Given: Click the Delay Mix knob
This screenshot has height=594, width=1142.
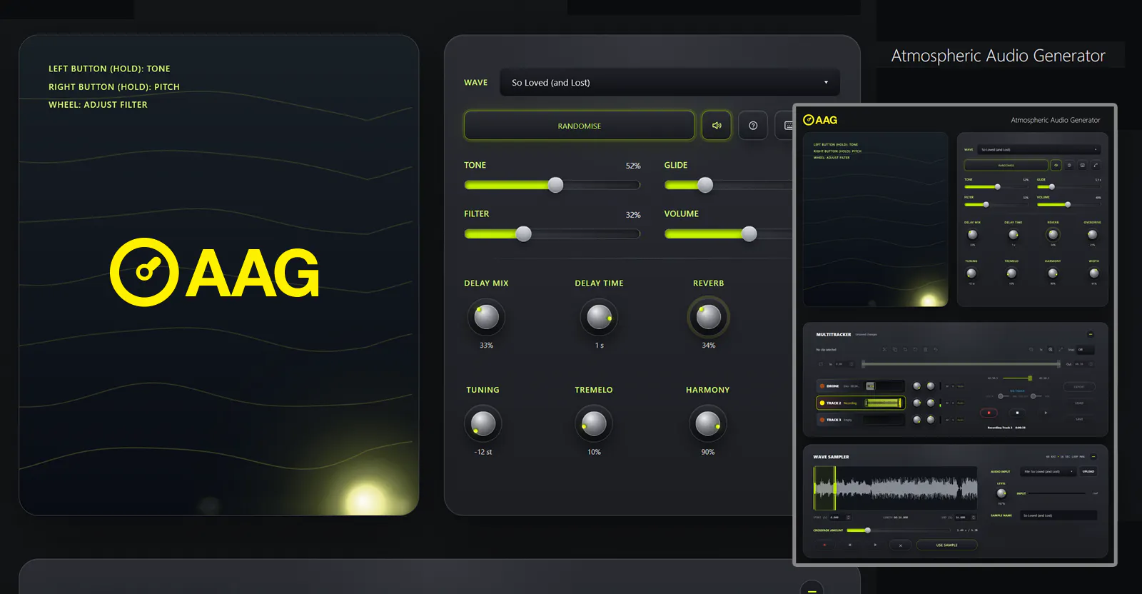Looking at the screenshot, I should pyautogui.click(x=486, y=317).
